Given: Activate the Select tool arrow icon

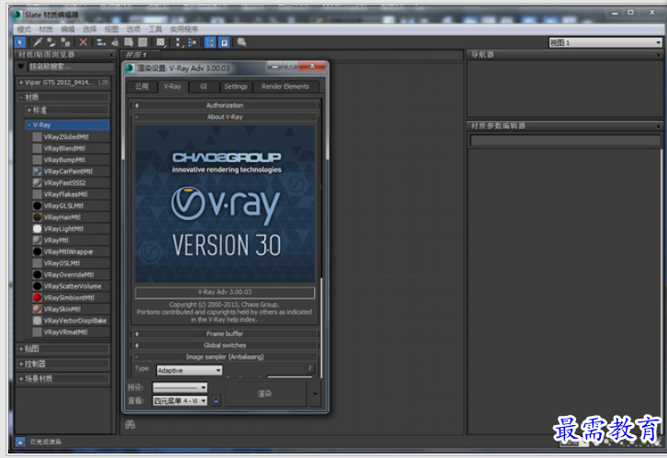Looking at the screenshot, I should pos(20,42).
